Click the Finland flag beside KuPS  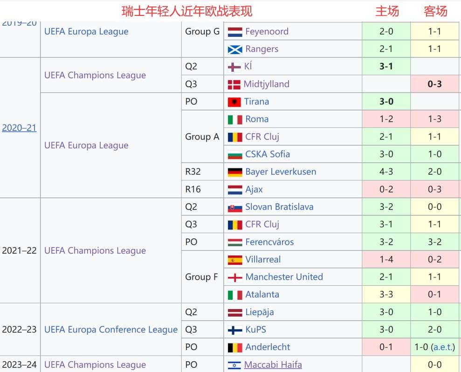[x=235, y=330]
